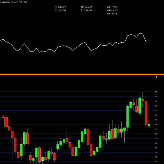The width and height of the screenshot is (164, 164).
Task: Click the 171 price axis label
Action: coord(156,157)
